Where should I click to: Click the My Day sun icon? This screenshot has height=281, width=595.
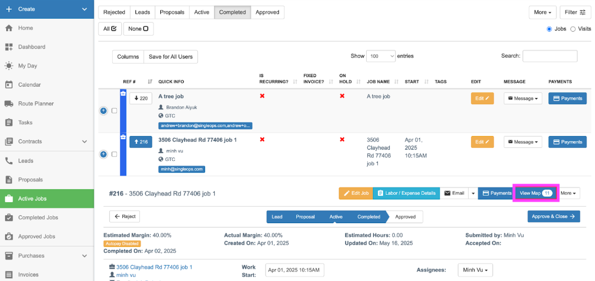[x=8, y=66]
